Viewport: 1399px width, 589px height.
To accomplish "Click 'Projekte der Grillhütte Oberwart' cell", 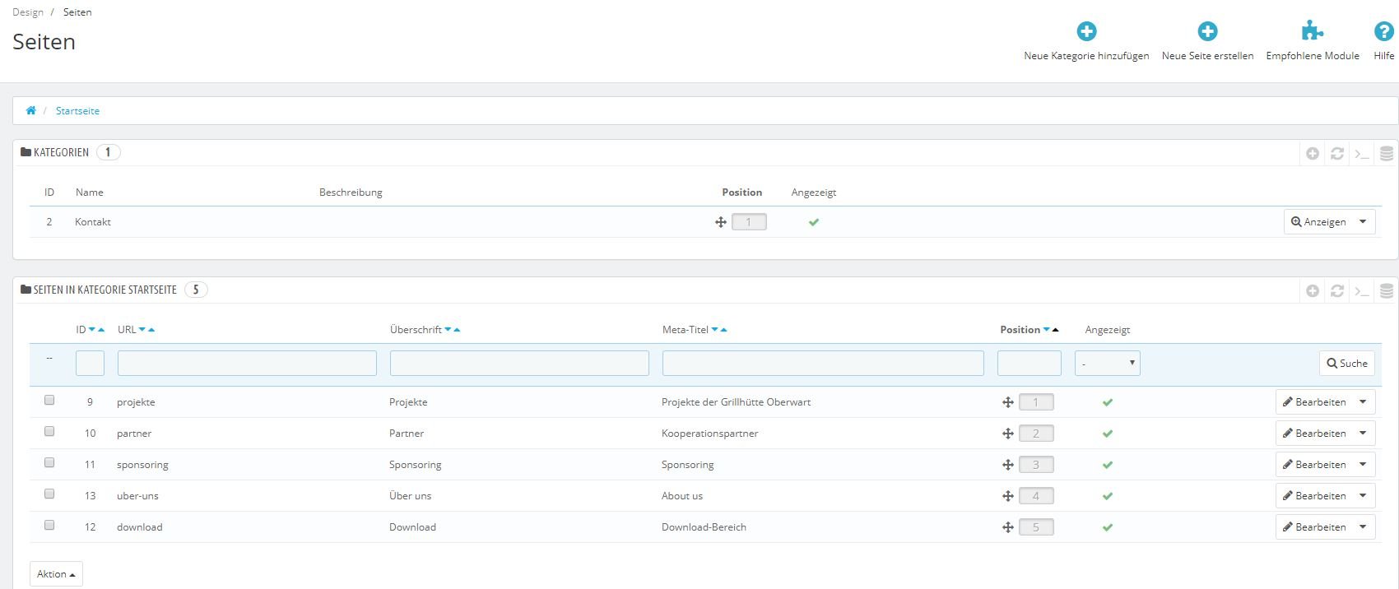I will pos(737,402).
